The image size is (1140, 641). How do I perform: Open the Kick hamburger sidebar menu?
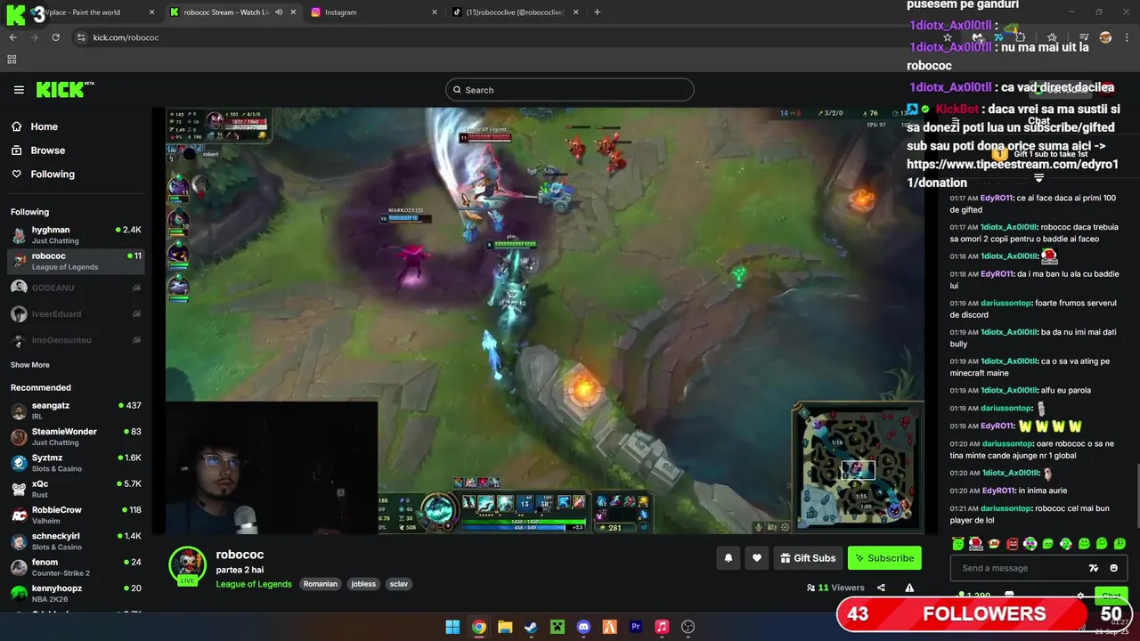tap(19, 90)
